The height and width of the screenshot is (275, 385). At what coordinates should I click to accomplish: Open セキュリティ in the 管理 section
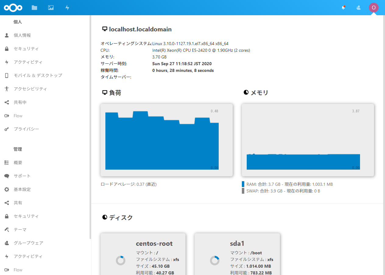[26, 216]
